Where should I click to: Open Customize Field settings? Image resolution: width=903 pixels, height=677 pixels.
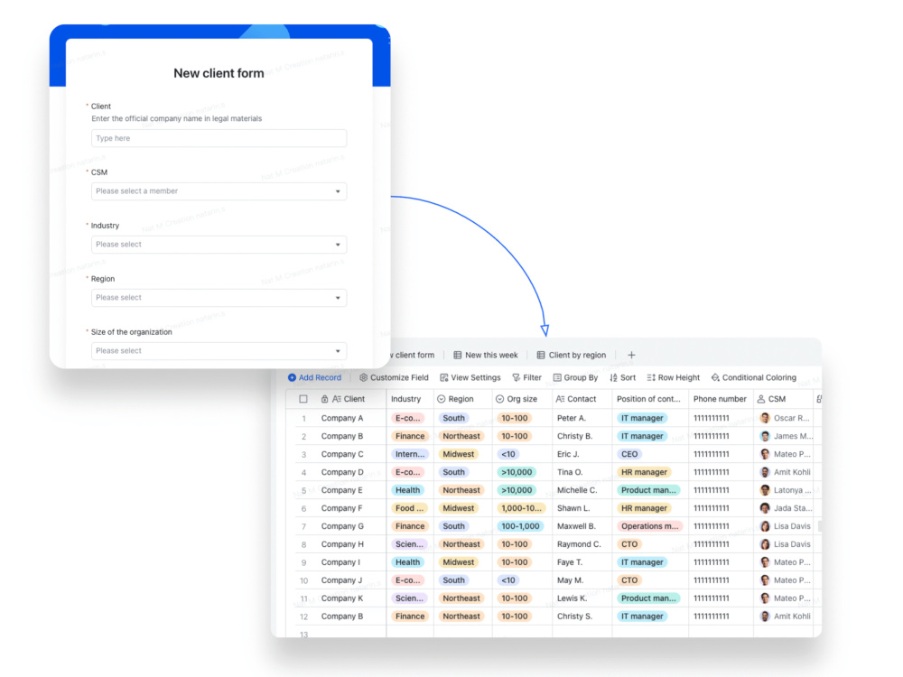click(x=394, y=377)
